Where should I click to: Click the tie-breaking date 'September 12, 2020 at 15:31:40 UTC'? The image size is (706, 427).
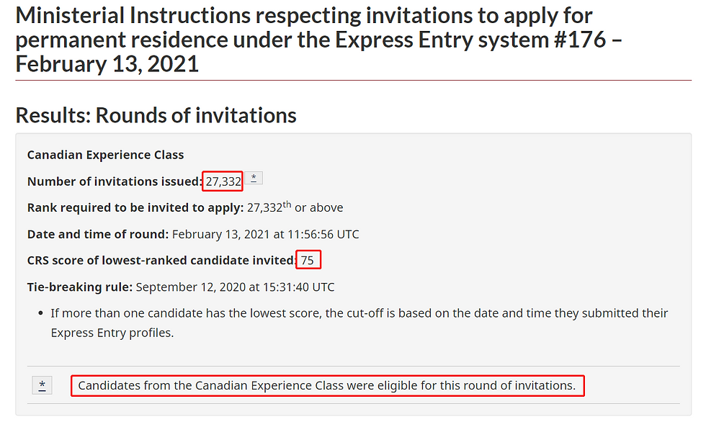tap(235, 287)
